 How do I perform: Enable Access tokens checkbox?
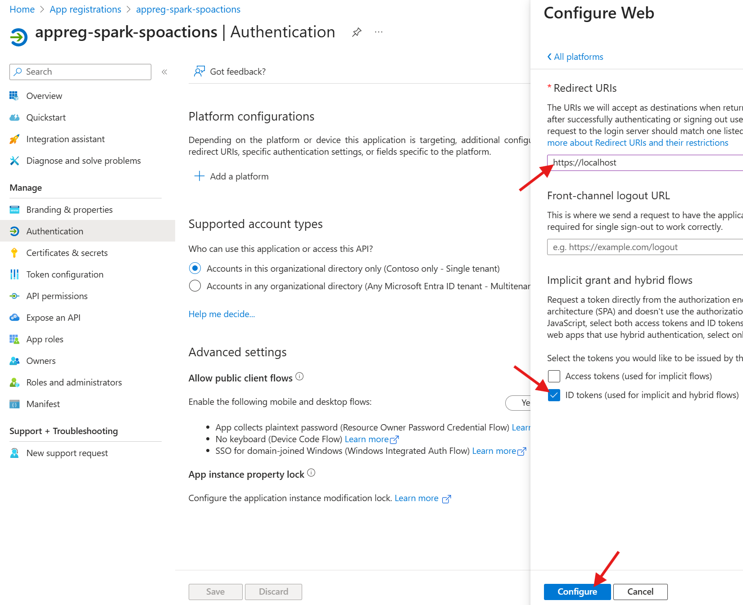[554, 376]
